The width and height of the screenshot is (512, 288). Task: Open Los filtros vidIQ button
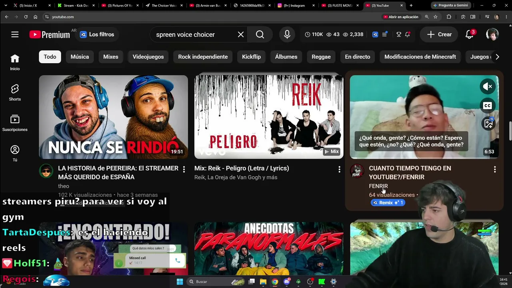pyautogui.click(x=97, y=34)
